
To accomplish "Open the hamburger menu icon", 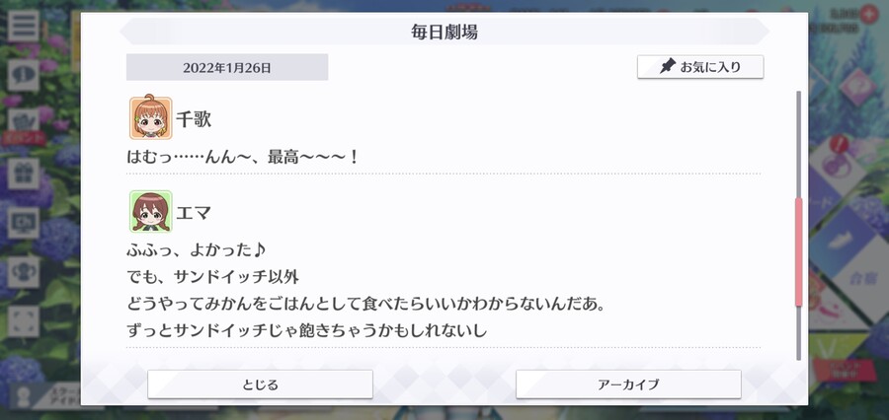I will tap(24, 26).
